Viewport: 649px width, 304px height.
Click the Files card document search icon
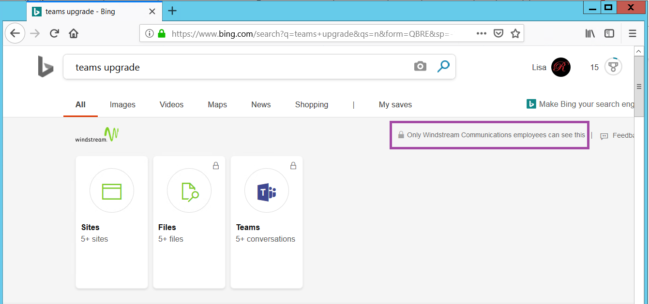(x=189, y=191)
